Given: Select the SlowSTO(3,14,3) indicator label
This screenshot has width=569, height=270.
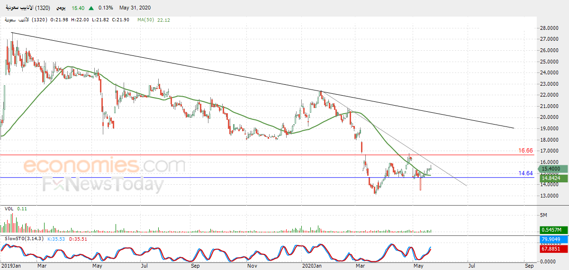Looking at the screenshot, I should pyautogui.click(x=24, y=239).
